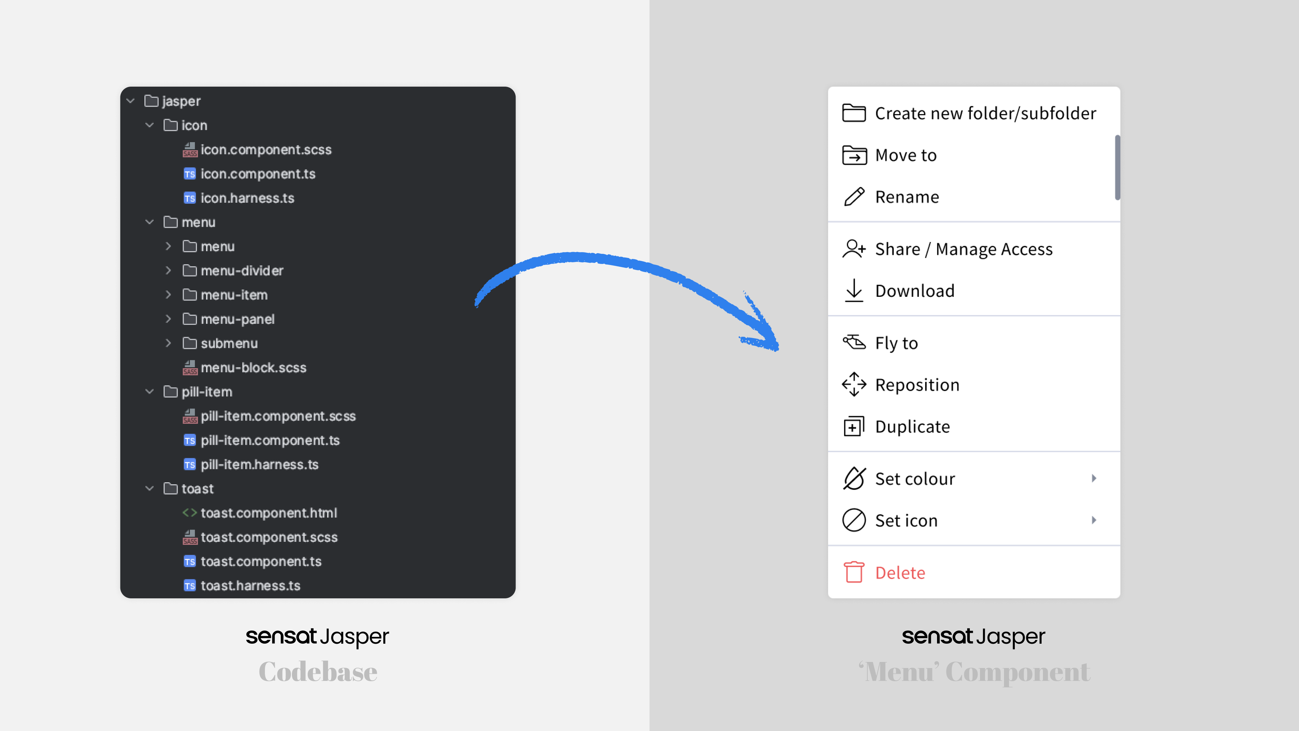Image resolution: width=1299 pixels, height=731 pixels.
Task: Select the 'Move to' menu entry
Action: (x=974, y=155)
